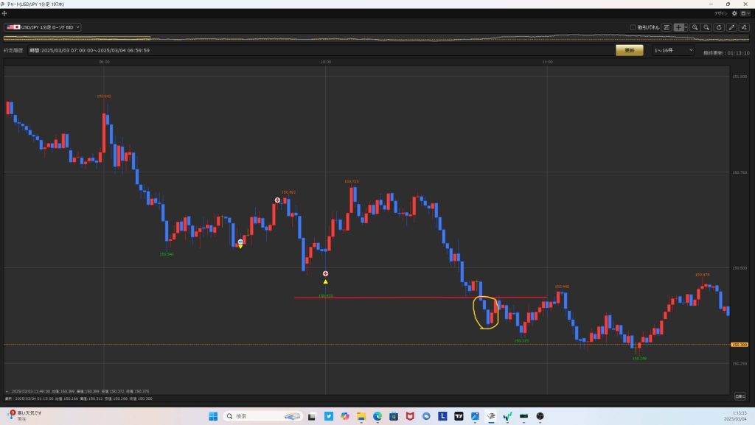
Task: Click the zoom in magnifier icon
Action: (695, 27)
